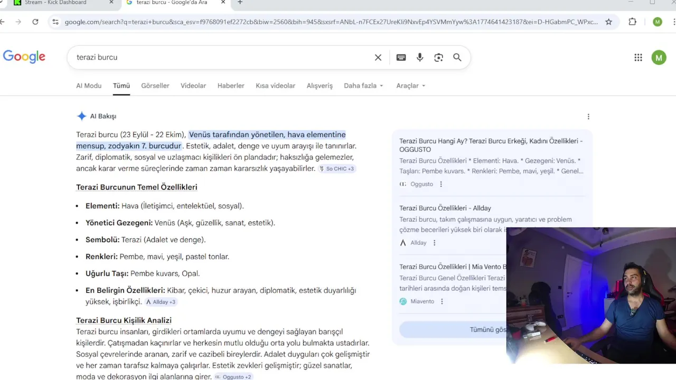Expand the Araçlar dropdown
The image size is (676, 380).
(411, 85)
